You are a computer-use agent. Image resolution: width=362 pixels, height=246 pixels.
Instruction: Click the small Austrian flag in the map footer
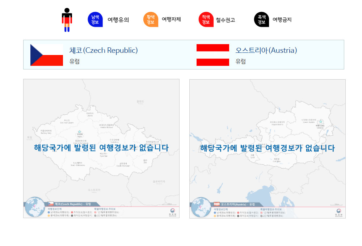coord(217,204)
